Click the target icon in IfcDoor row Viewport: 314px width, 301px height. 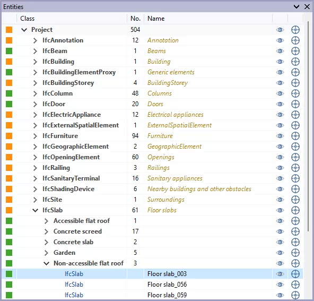295,104
